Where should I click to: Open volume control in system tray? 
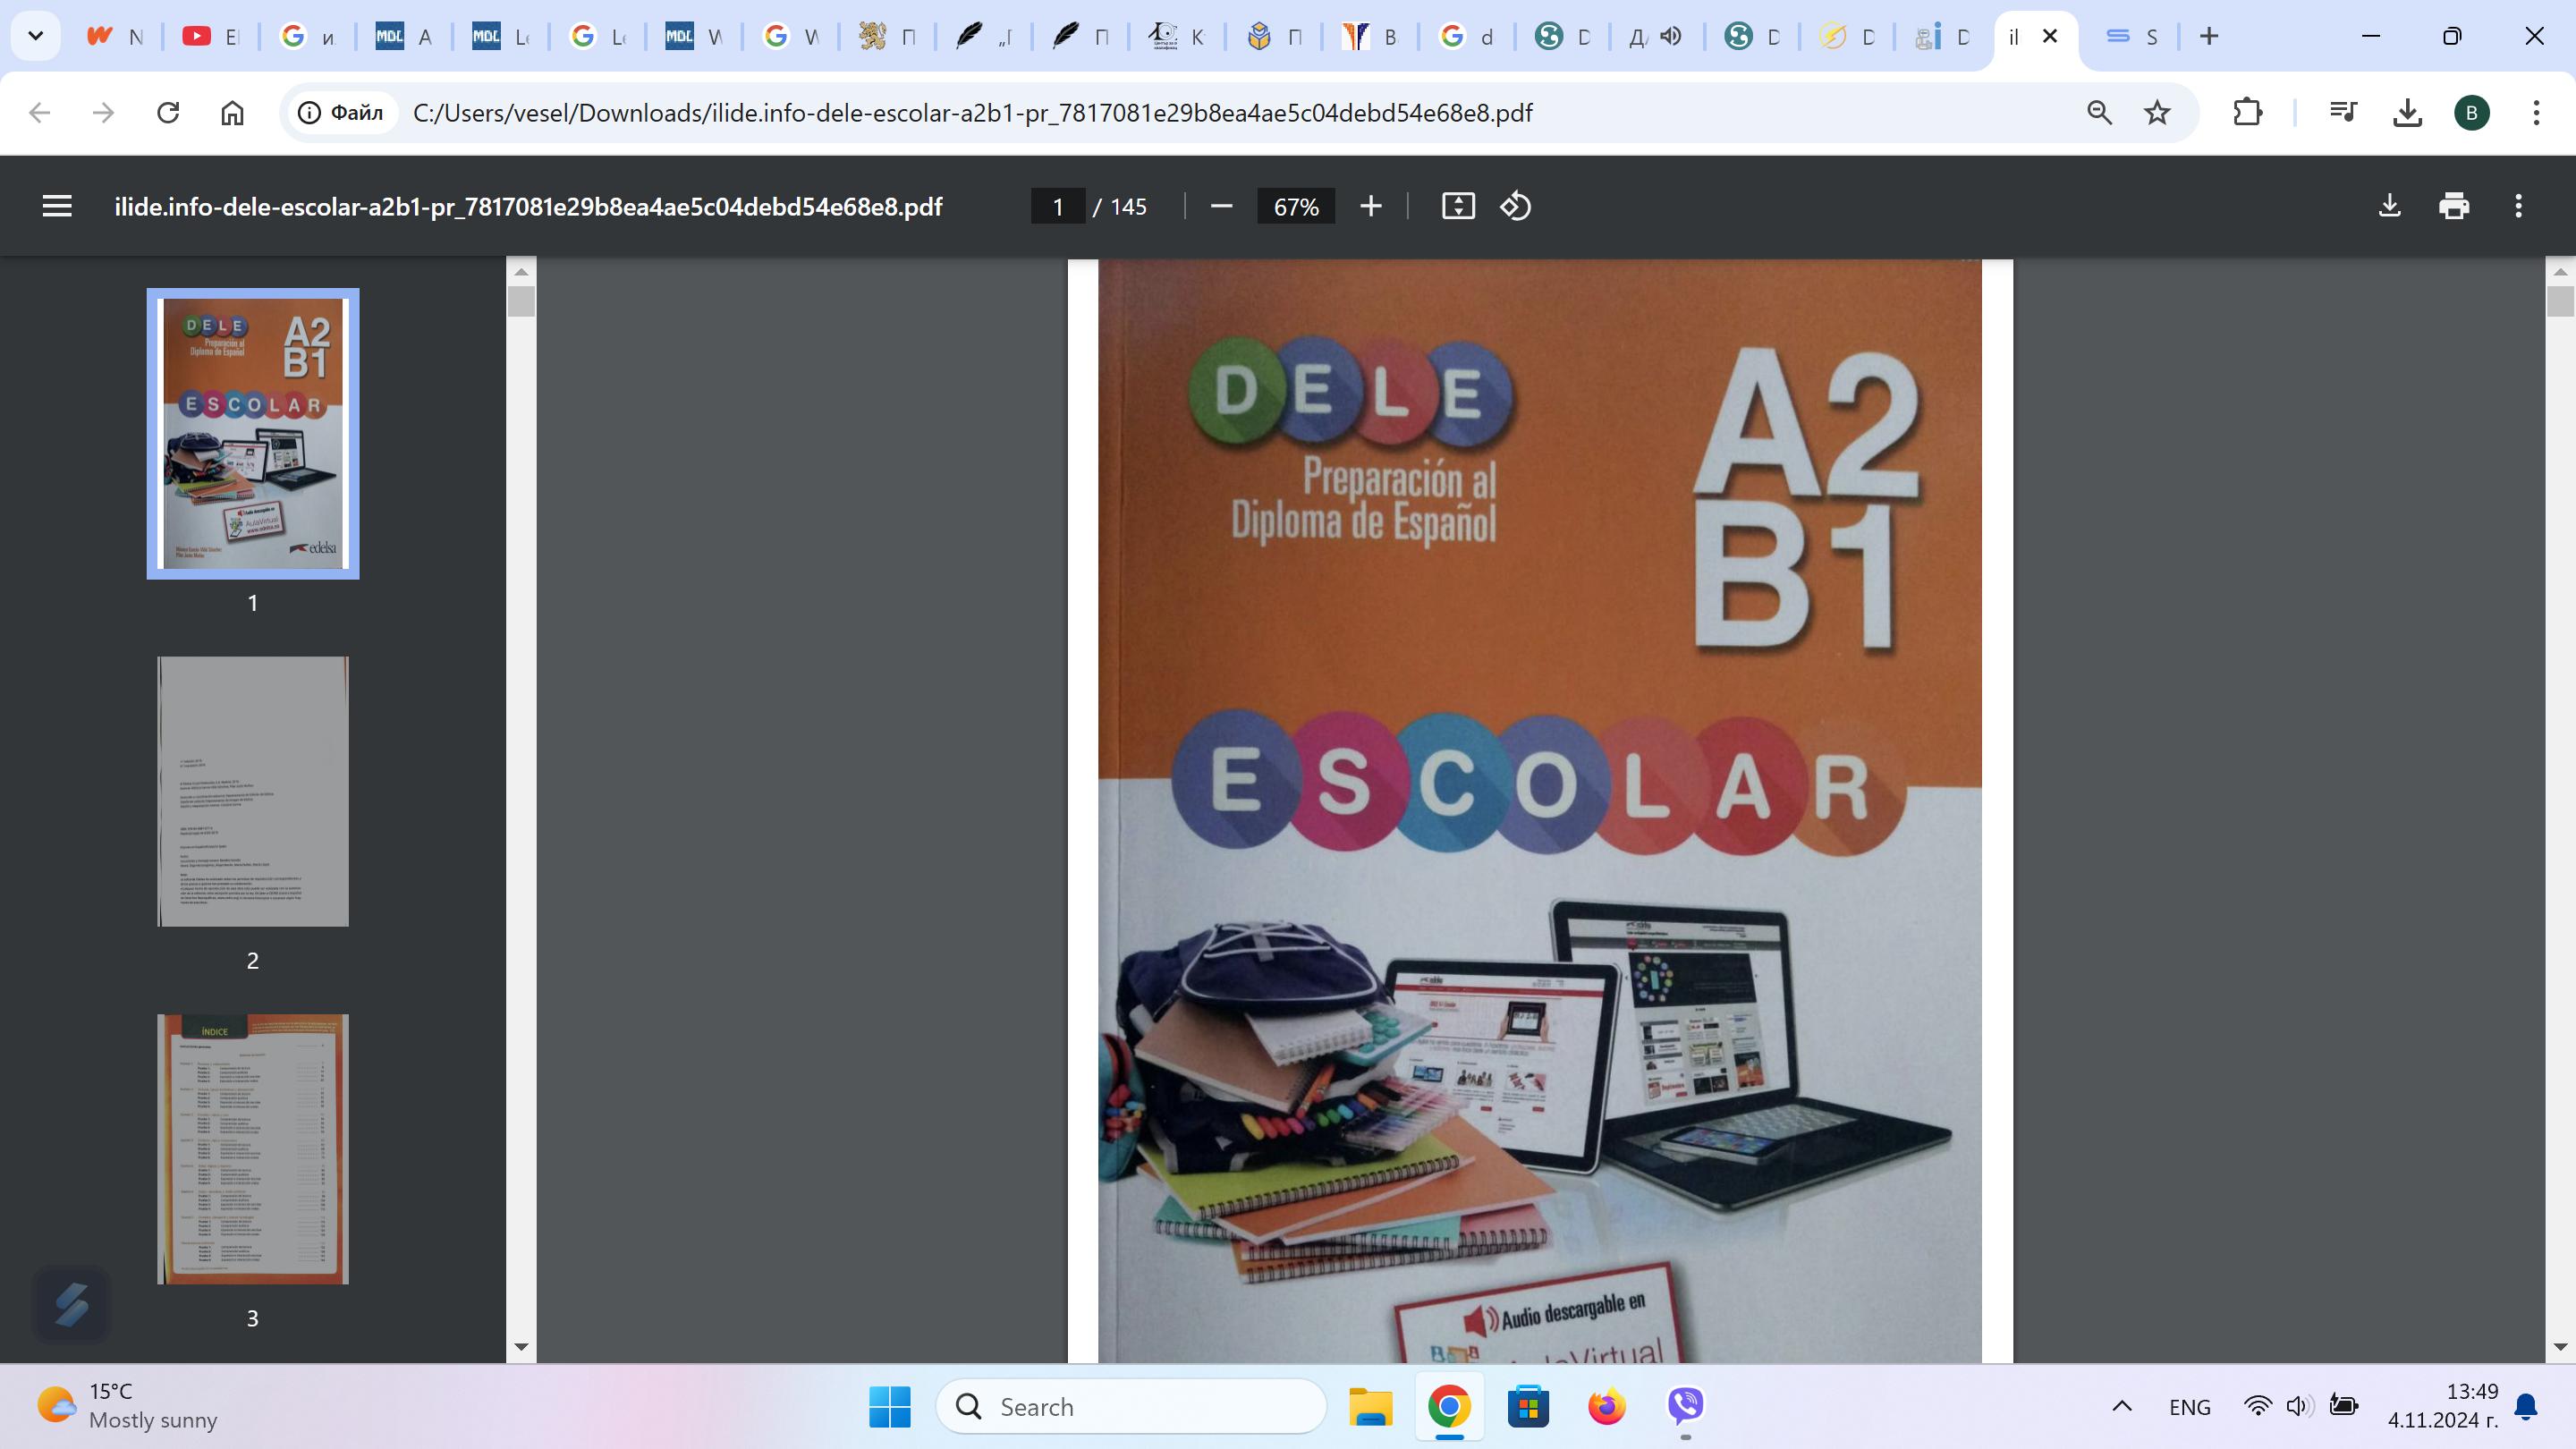(x=2298, y=1406)
